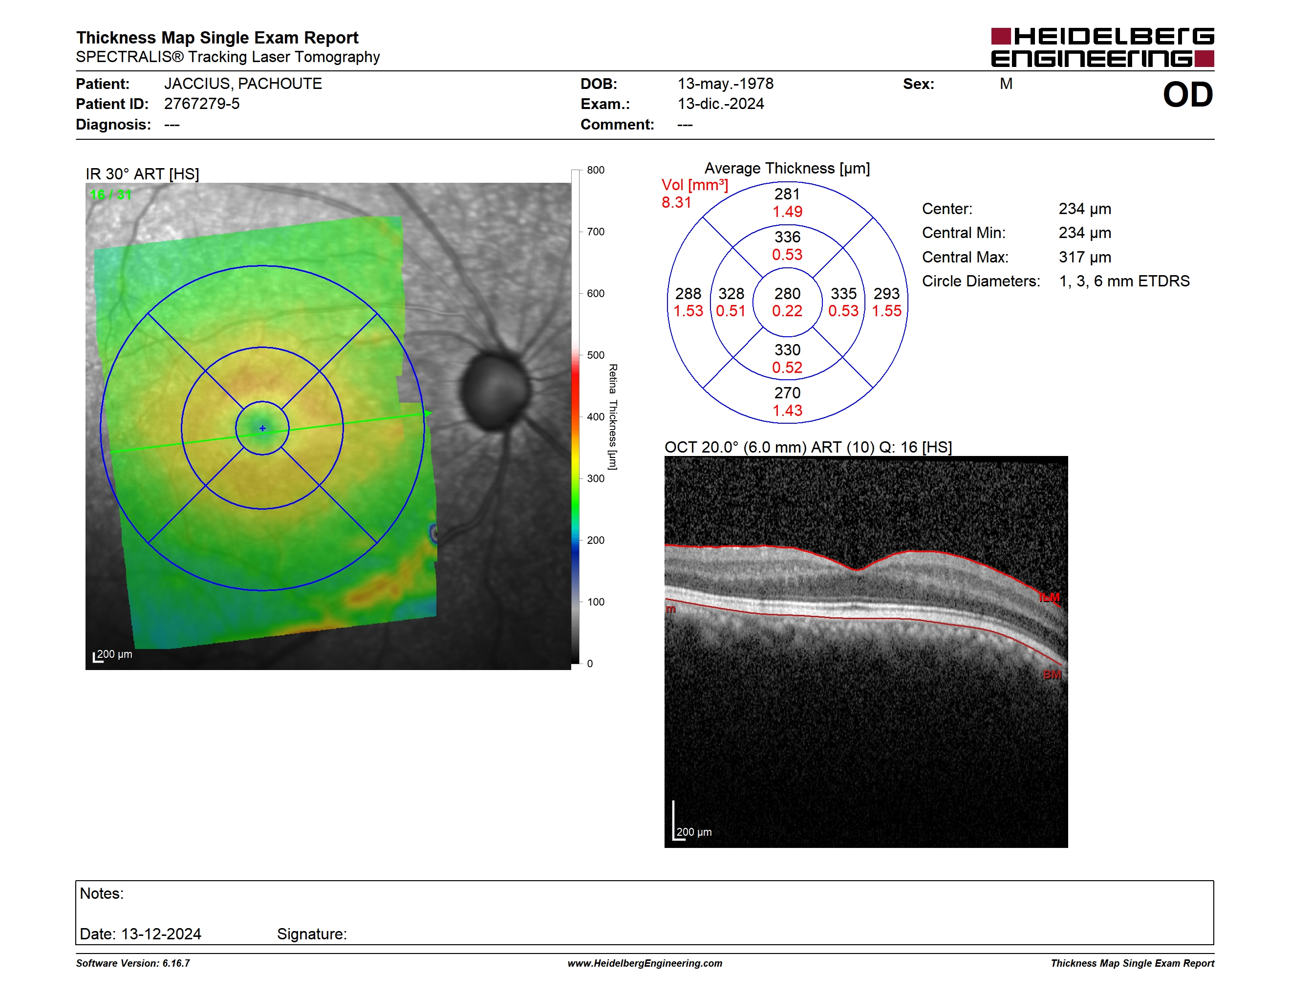Click the central subfield volume '0.22'
Image resolution: width=1290 pixels, height=997 pixels.
pos(787,311)
